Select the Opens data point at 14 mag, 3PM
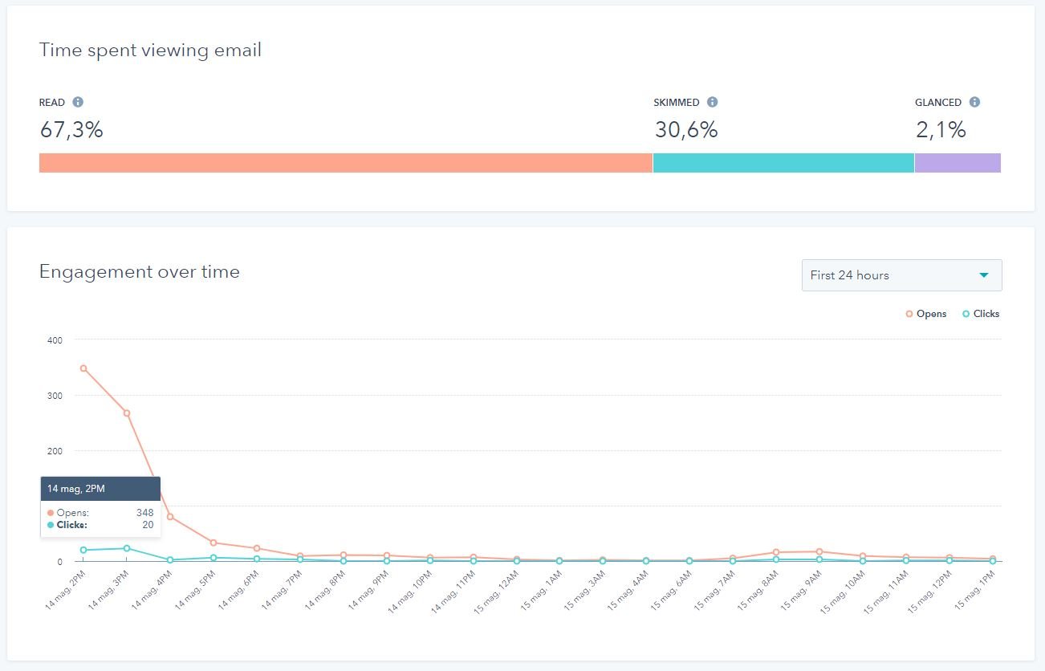Image resolution: width=1045 pixels, height=671 pixels. point(127,413)
